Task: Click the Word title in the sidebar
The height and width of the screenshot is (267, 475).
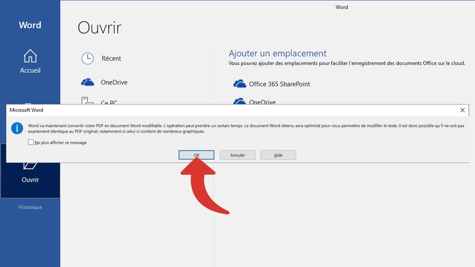Action: 30,25
